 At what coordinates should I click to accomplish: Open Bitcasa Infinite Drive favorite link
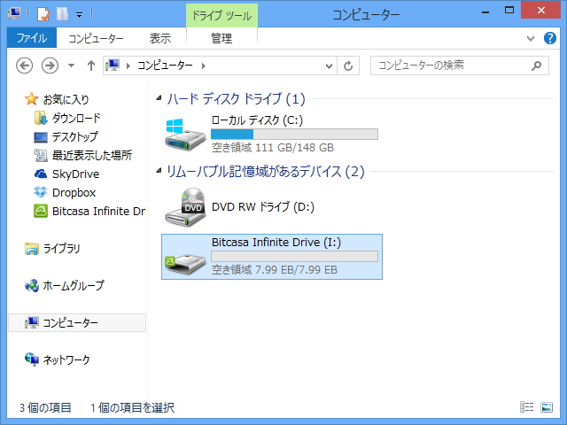(98, 211)
